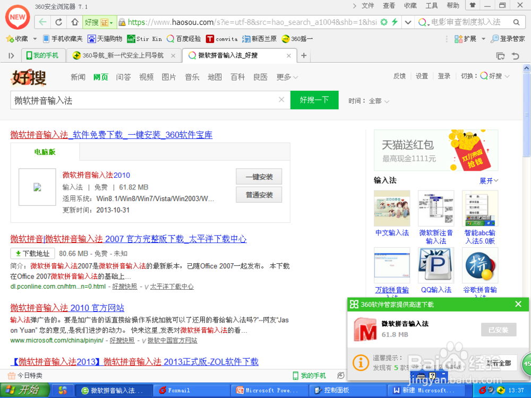Open the 微软拼音输入法 2010 官方网站 link

tap(67, 307)
